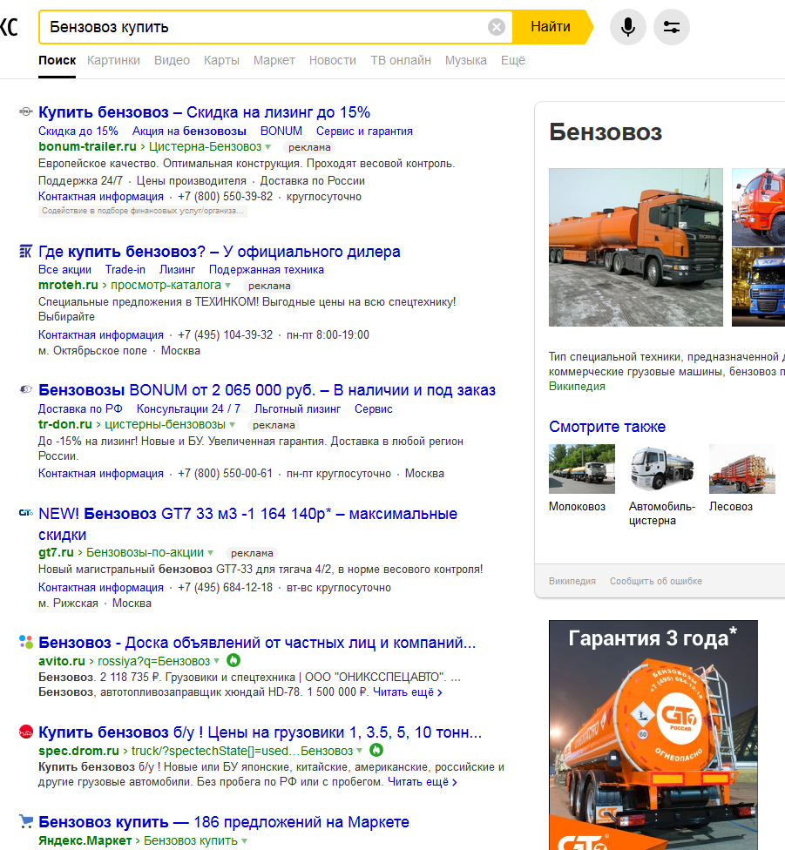Image resolution: width=785 pixels, height=850 pixels.
Task: Click the 'Сервис и гарантия' sitelink
Action: click(364, 132)
